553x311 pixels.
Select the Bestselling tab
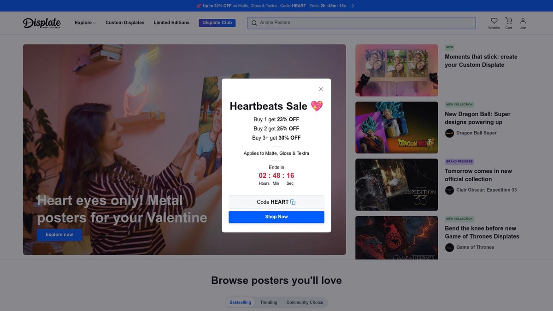240,302
